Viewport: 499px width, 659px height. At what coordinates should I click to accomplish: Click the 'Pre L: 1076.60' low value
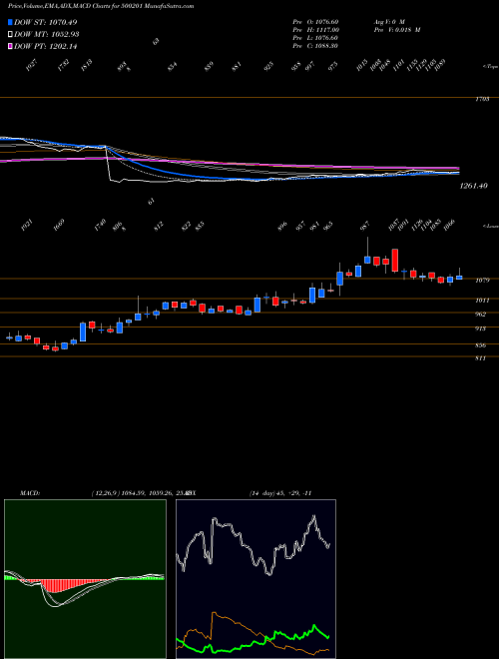[x=315, y=38]
